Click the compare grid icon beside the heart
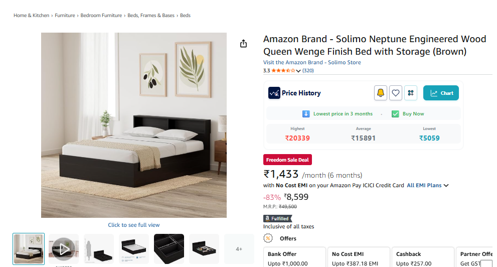Screen dimensions: 497x267 point(411,93)
